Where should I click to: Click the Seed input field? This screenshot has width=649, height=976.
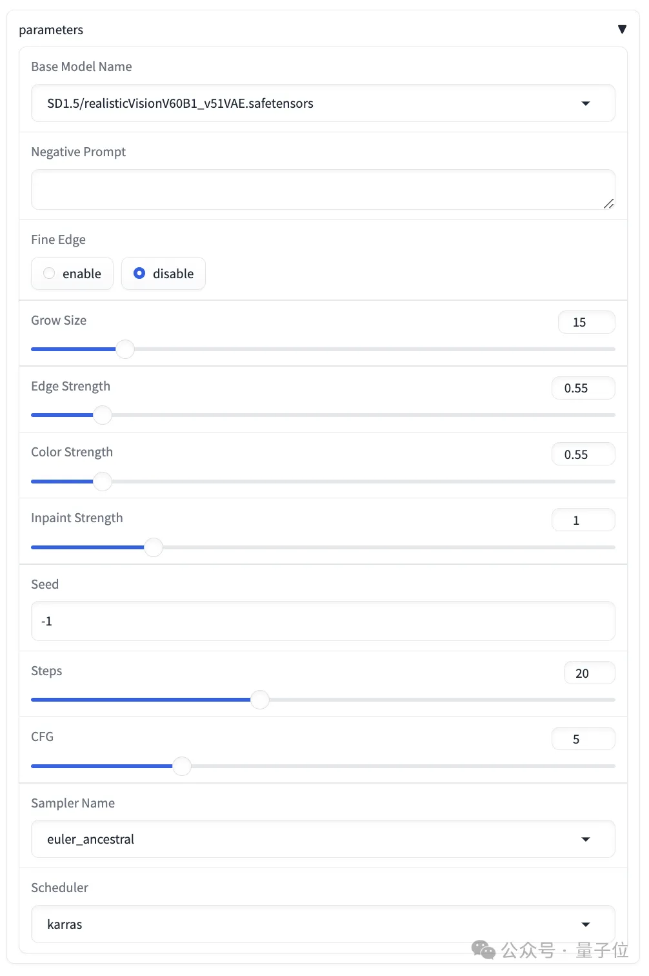tap(323, 621)
